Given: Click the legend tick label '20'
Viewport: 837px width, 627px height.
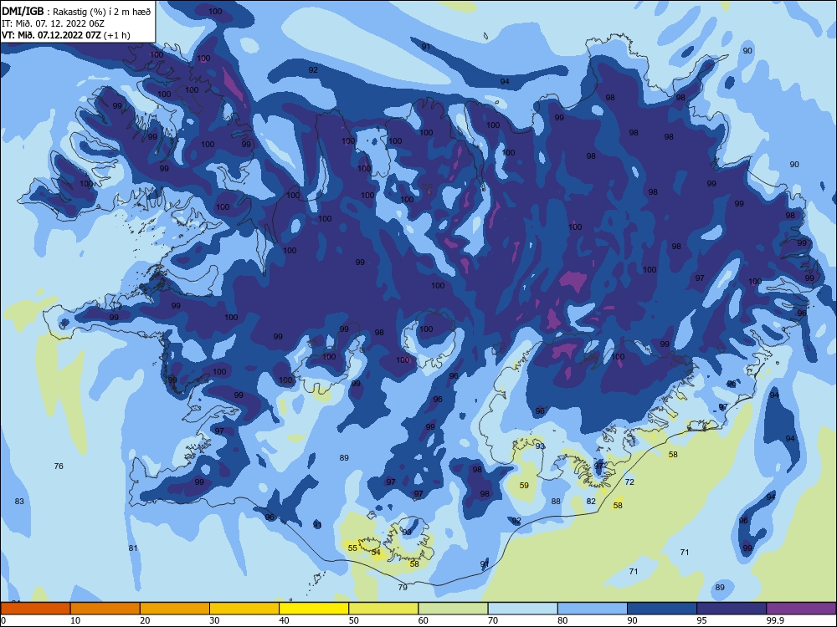Looking at the screenshot, I should 145,620.
